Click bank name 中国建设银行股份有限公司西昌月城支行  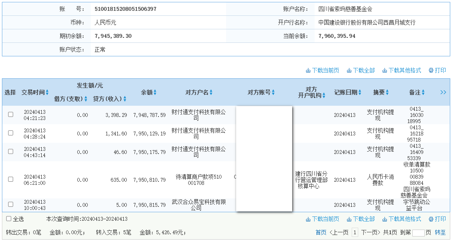click(x=367, y=22)
